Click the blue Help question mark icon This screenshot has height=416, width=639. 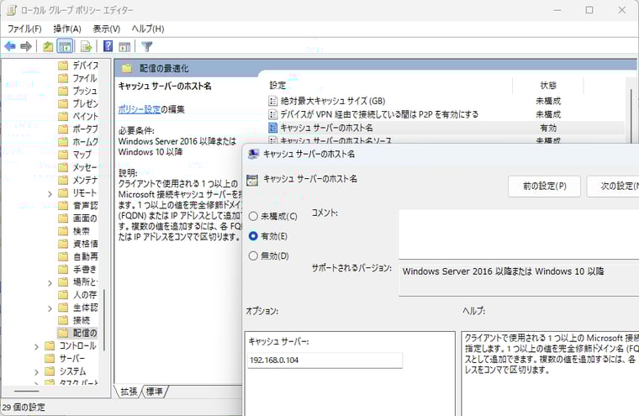pyautogui.click(x=108, y=46)
